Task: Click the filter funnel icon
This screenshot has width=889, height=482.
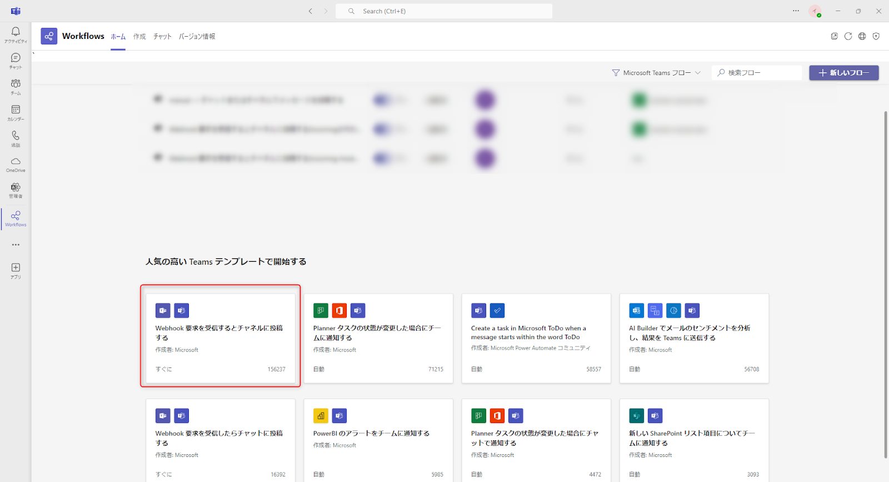Action: 616,73
